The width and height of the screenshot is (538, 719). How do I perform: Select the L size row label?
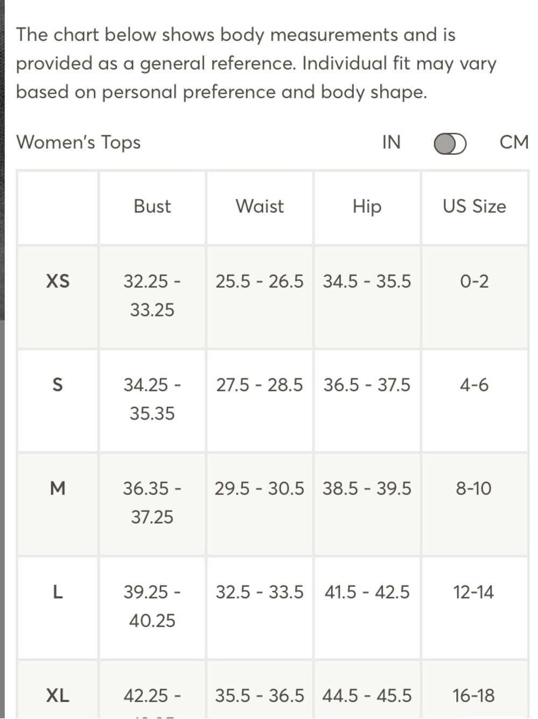(x=58, y=592)
